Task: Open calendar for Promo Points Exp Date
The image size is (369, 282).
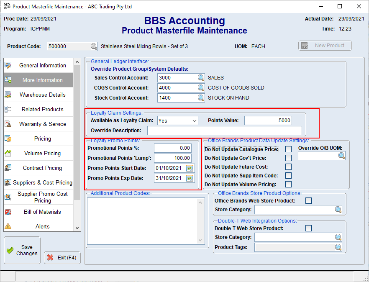Action: pyautogui.click(x=190, y=178)
